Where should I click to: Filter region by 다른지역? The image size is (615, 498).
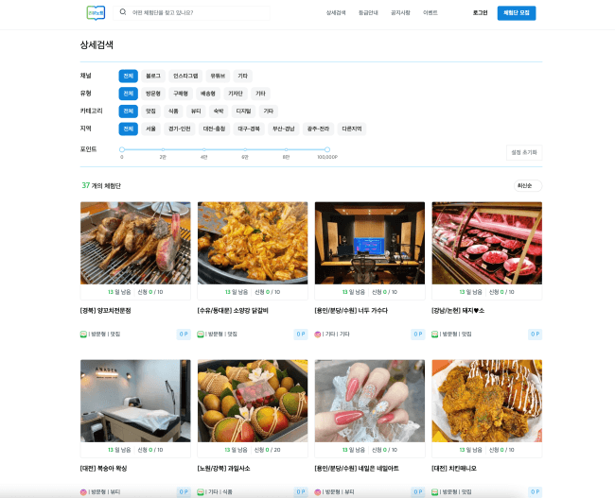(352, 129)
